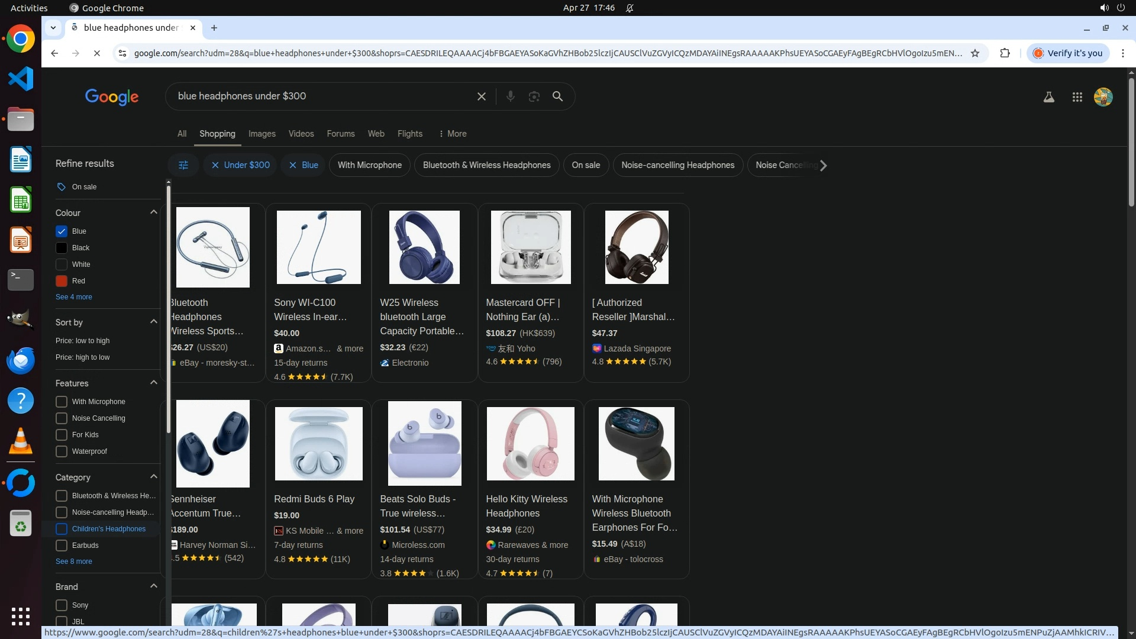Open the More search menu

point(453,134)
